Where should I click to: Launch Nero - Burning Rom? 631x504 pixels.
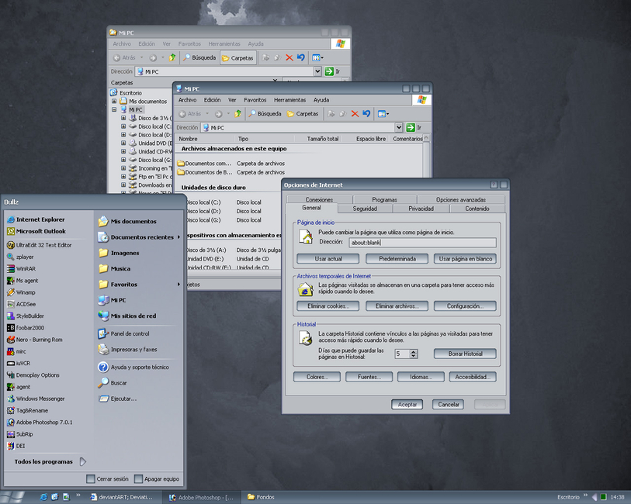coord(35,340)
